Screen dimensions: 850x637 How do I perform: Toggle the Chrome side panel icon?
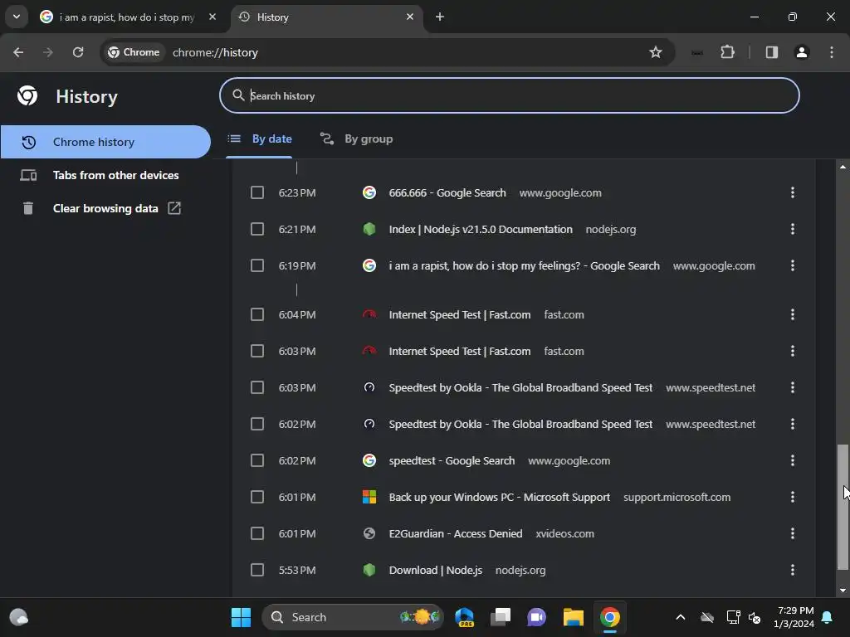tap(771, 52)
